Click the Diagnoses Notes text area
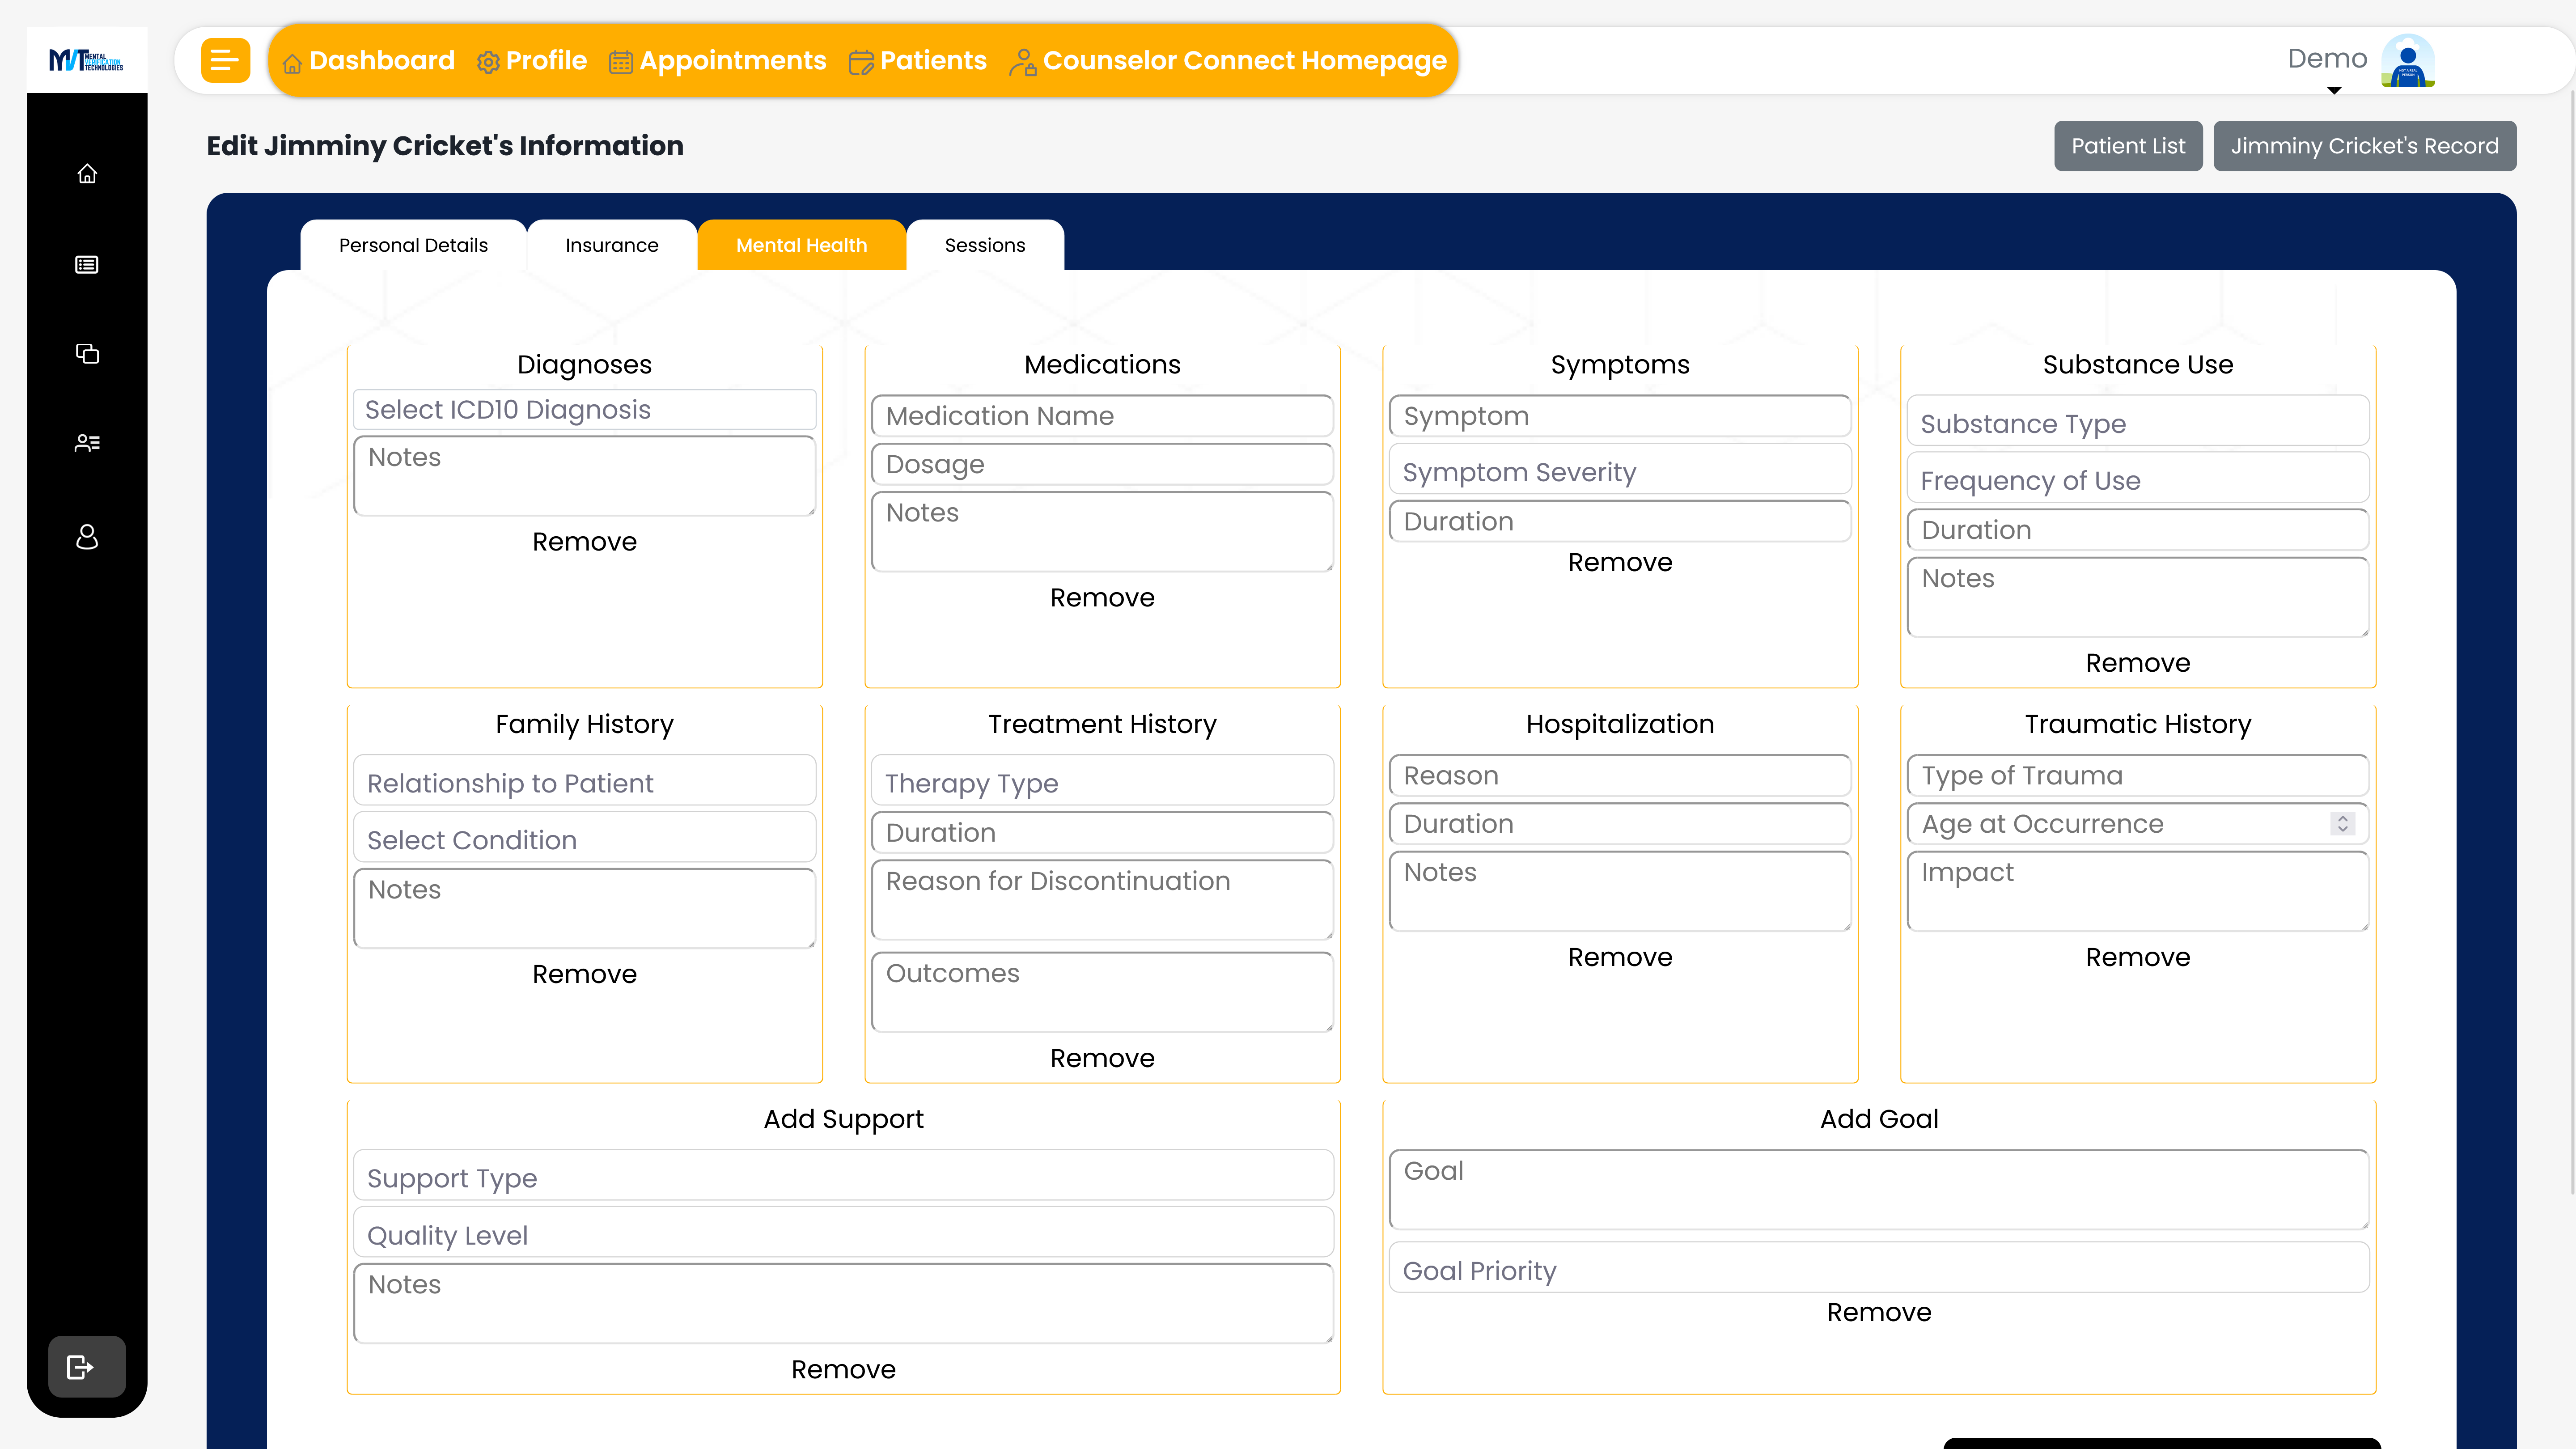The height and width of the screenshot is (1449, 2576). point(584,476)
